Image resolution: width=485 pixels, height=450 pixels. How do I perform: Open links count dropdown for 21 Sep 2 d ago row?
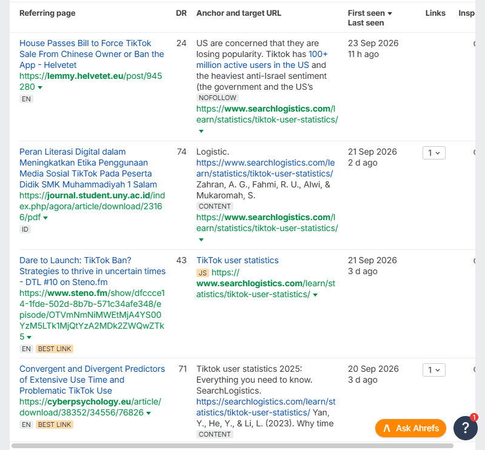click(x=433, y=153)
